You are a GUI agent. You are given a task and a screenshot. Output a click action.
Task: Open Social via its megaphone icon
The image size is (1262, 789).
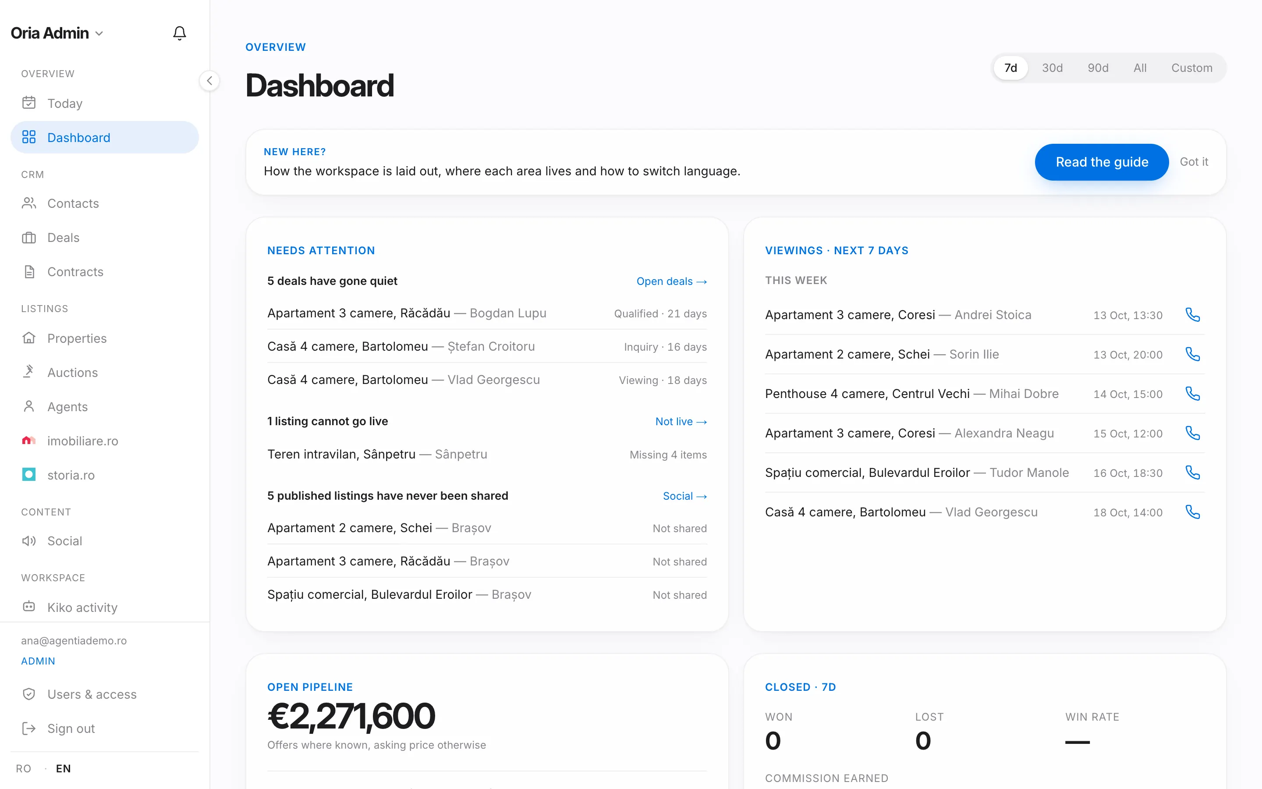tap(29, 540)
